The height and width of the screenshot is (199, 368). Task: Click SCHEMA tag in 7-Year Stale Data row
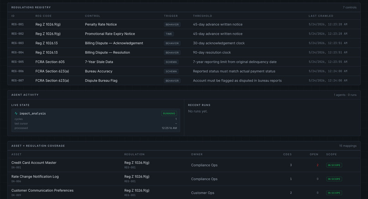(x=171, y=62)
